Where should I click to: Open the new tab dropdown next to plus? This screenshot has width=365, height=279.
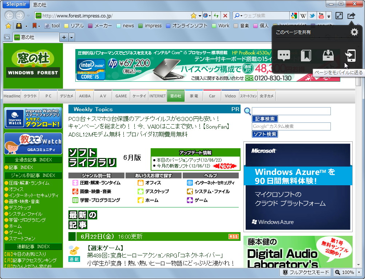point(71,37)
